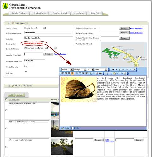
Task: Click the Available Lots input field
Action: (x=28, y=66)
